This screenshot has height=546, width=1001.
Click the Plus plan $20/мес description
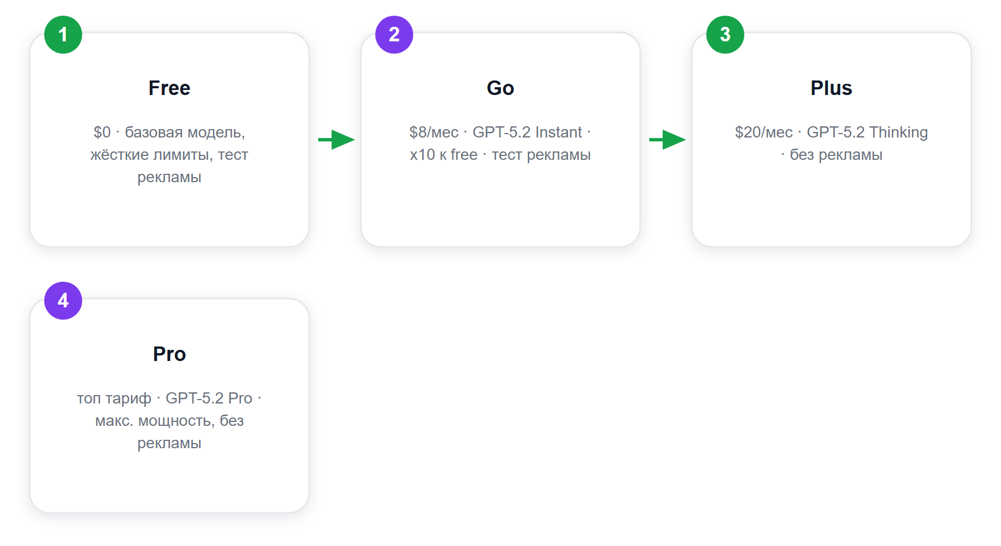point(832,144)
